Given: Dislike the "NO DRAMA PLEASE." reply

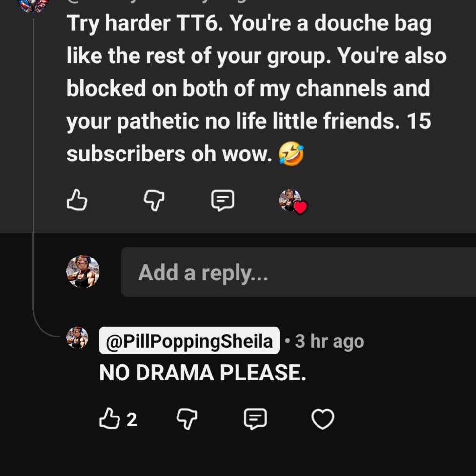Looking at the screenshot, I should click(x=187, y=419).
